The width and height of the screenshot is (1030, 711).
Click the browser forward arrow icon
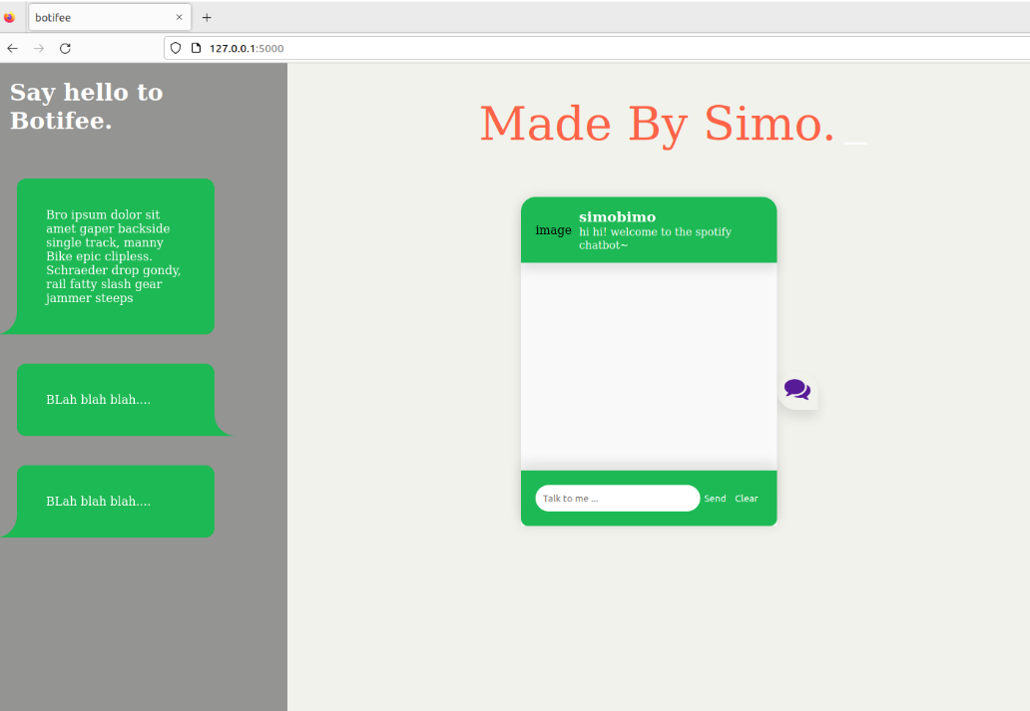click(38, 47)
